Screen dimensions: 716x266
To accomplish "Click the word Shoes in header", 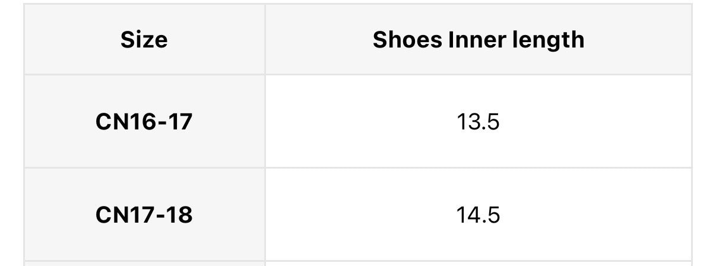I will click(407, 40).
